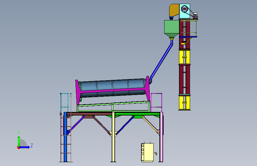Select the light green sub-frame under the drum
Viewport: 257px width, 166px height.
(x=114, y=107)
